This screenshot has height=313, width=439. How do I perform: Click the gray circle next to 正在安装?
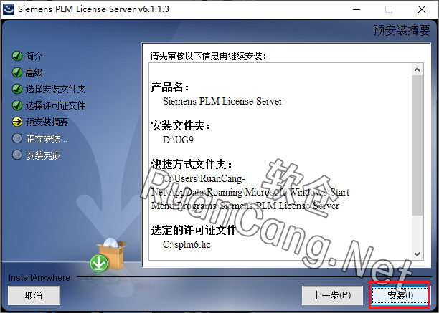(x=17, y=138)
